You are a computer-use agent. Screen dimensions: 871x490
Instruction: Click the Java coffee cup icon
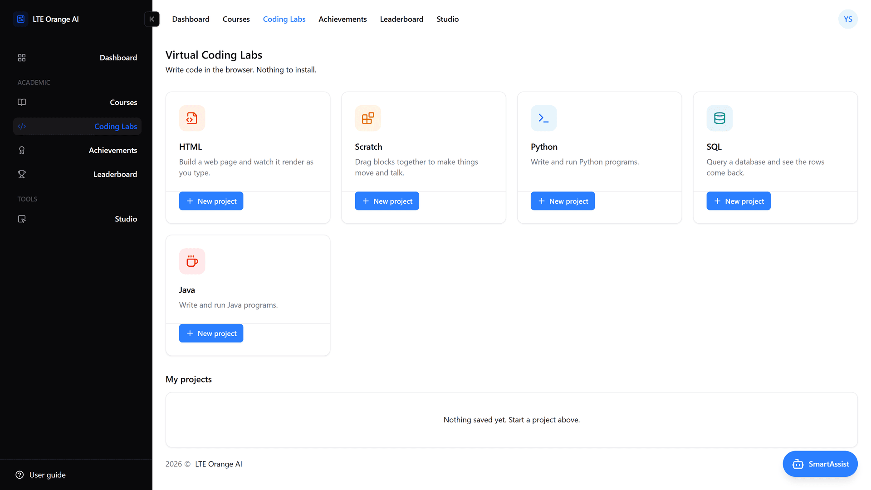[192, 261]
